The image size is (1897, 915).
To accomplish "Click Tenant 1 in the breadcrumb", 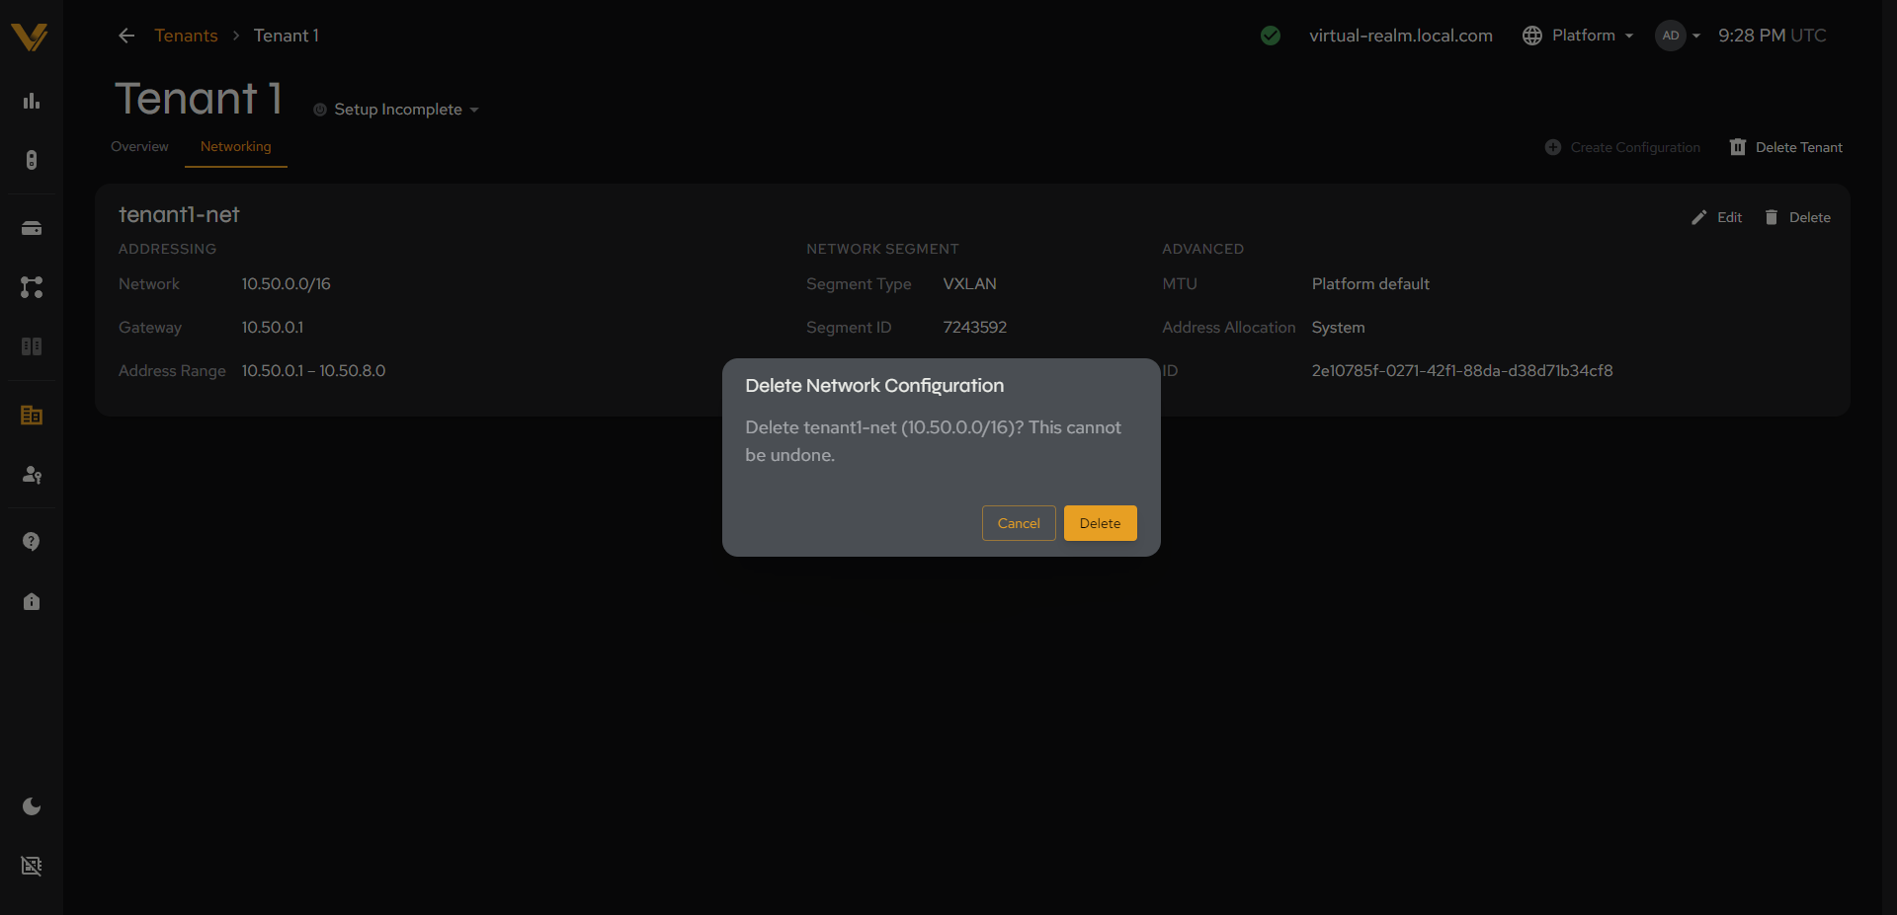I will point(287,36).
